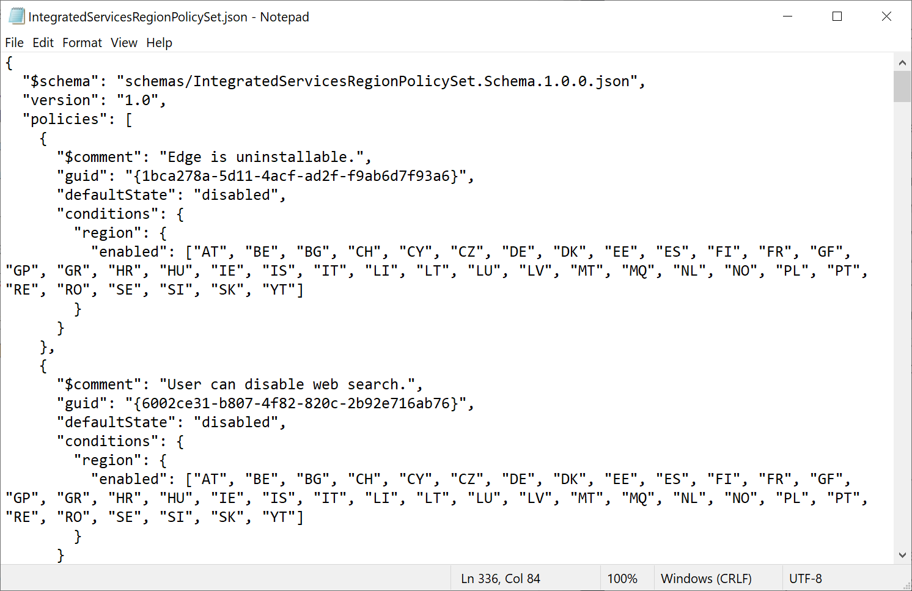This screenshot has width=912, height=591.
Task: Open the Format menu
Action: (82, 43)
